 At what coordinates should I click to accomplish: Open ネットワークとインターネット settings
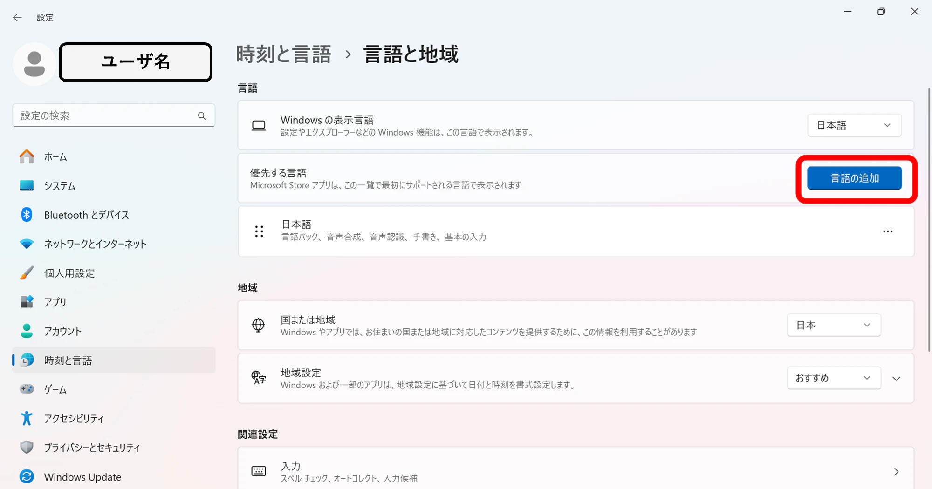[114, 244]
